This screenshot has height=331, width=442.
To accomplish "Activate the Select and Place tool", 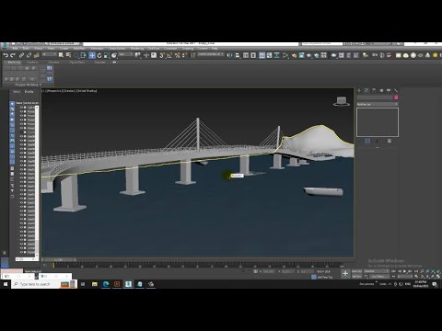I will [114, 55].
